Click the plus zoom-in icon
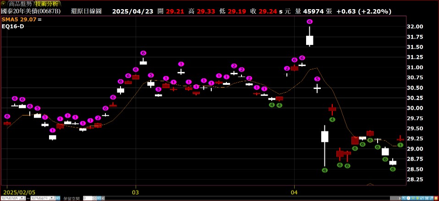The height and width of the screenshot is (201, 439). pyautogui.click(x=417, y=198)
